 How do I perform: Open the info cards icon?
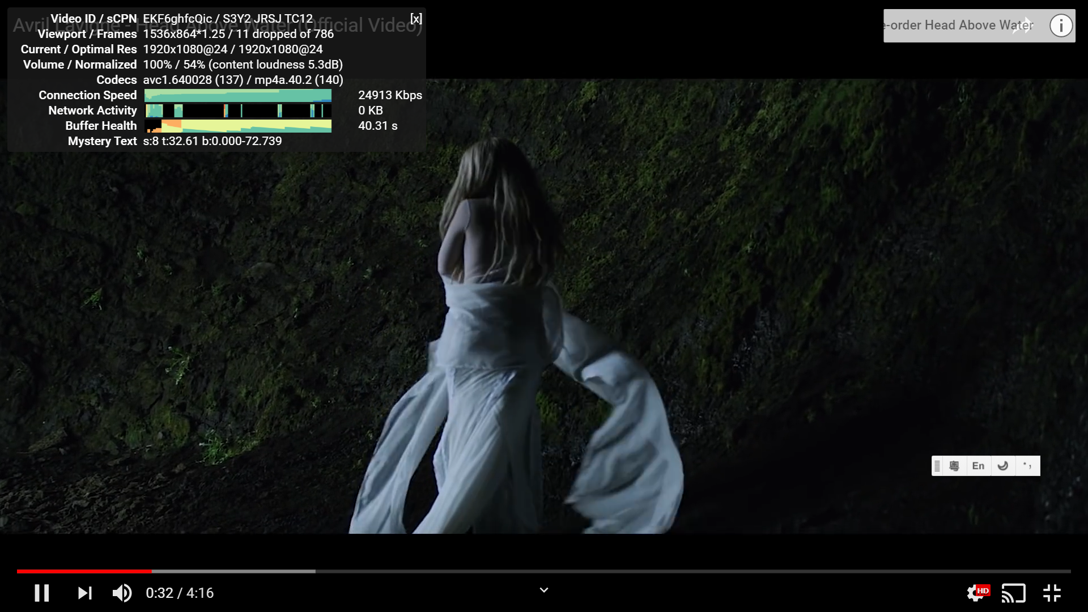(x=1061, y=25)
